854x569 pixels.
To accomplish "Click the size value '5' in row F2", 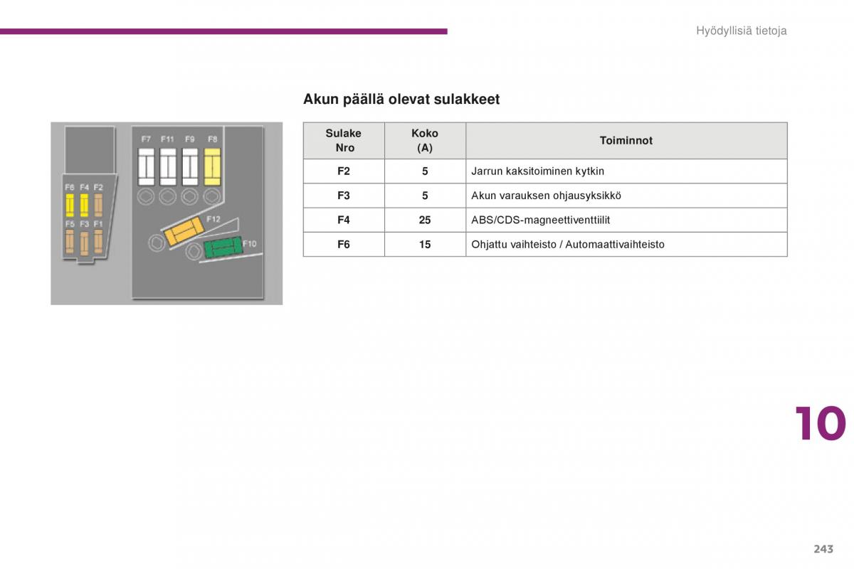I will (425, 171).
